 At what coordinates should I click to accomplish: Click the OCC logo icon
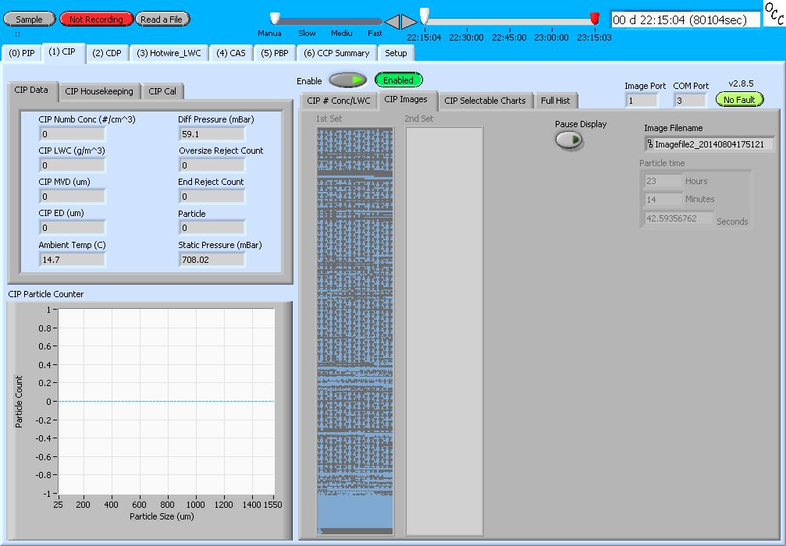point(774,13)
